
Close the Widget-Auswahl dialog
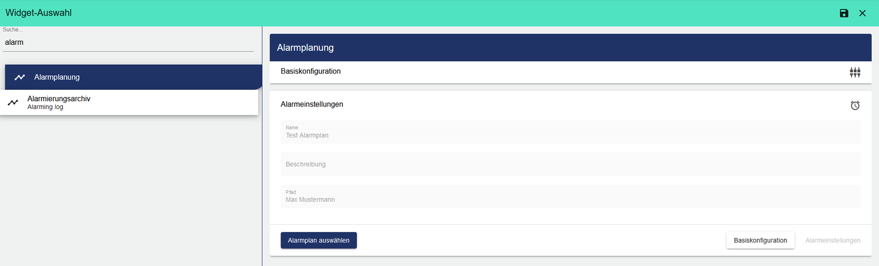tap(863, 13)
